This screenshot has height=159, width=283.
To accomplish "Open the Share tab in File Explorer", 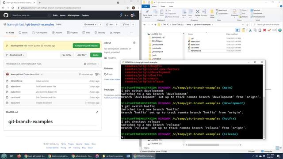I will pos(163,6).
